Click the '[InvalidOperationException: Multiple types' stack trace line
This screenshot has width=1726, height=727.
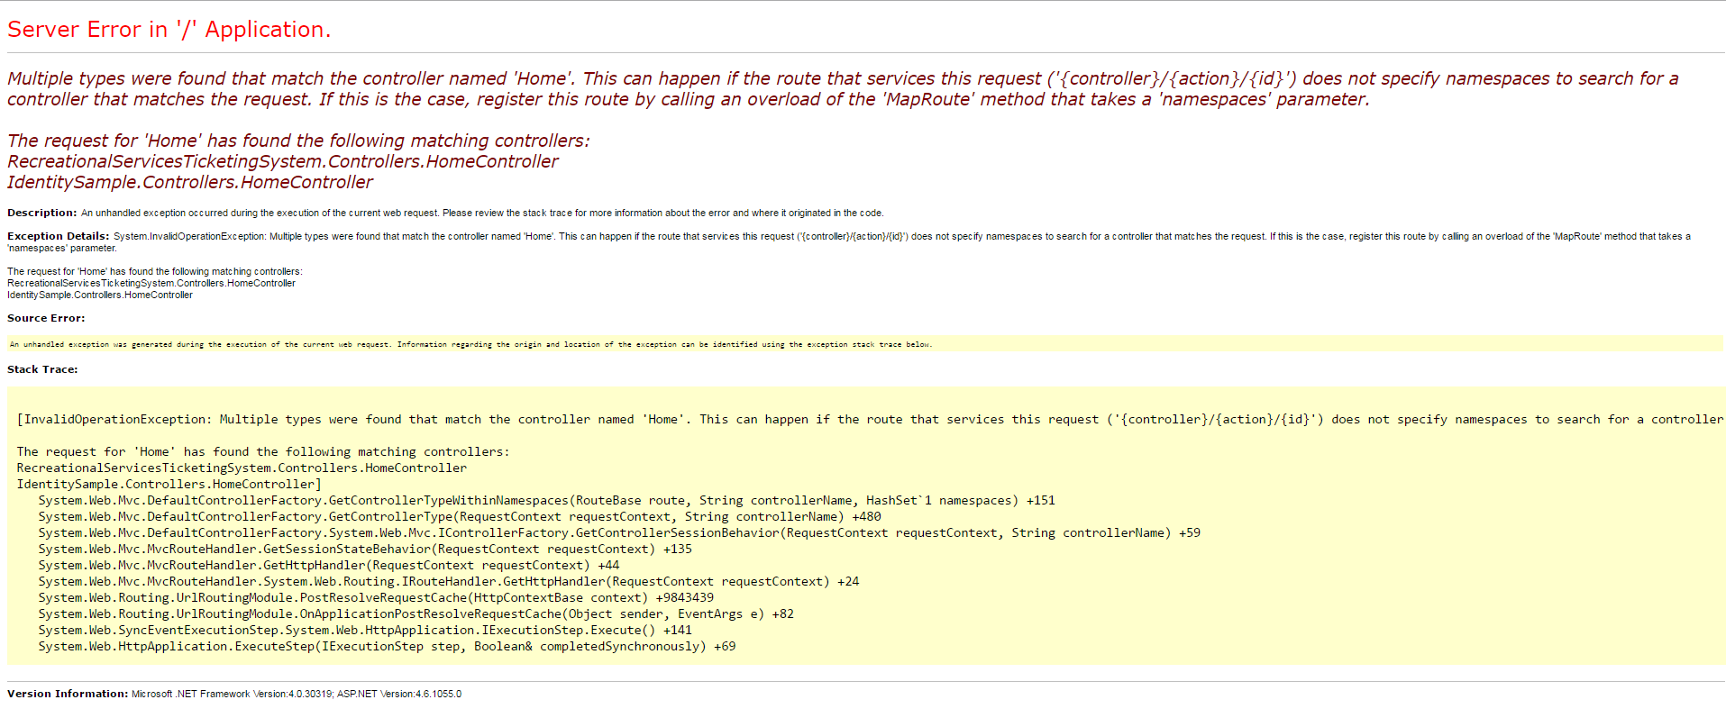[870, 419]
